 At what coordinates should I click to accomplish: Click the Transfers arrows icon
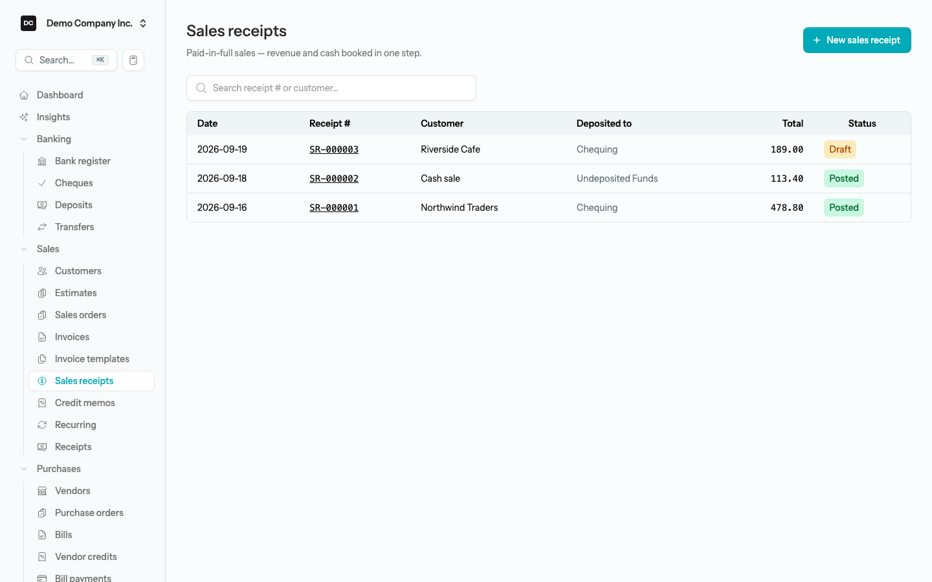pos(42,227)
